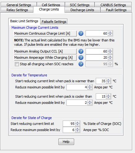Decrease Amps per % SOC value
The image size is (135, 153).
(78, 131)
